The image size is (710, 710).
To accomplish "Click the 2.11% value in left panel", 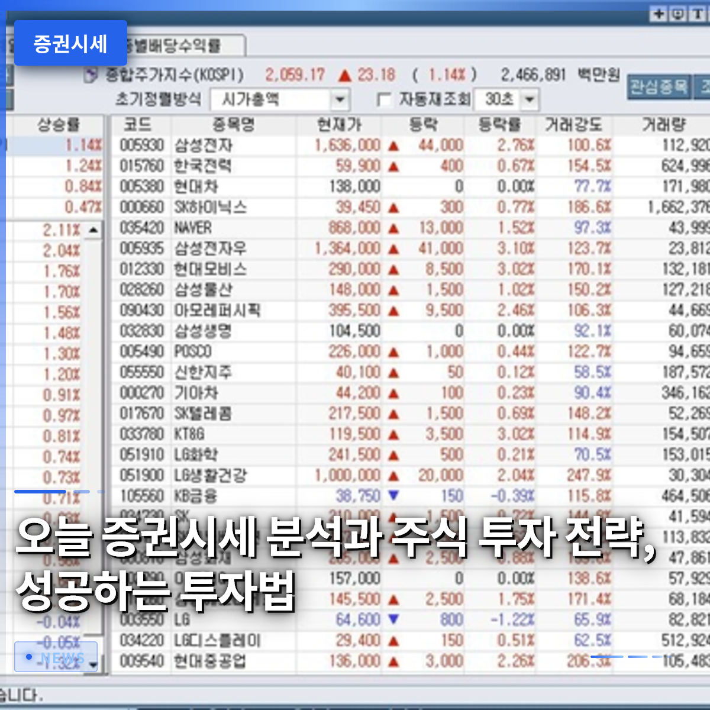I will pos(61,230).
